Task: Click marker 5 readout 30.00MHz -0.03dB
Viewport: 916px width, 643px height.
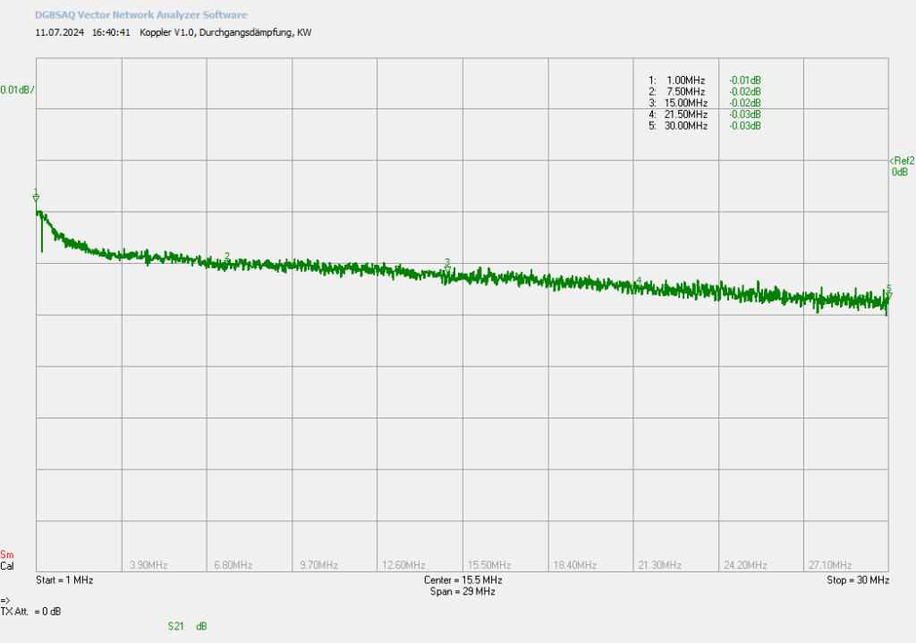Action: point(705,125)
